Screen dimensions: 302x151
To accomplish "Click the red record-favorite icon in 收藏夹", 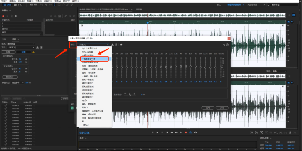I will 3,16.
